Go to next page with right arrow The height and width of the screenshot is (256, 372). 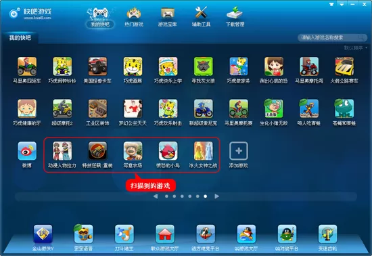pyautogui.click(x=216, y=196)
